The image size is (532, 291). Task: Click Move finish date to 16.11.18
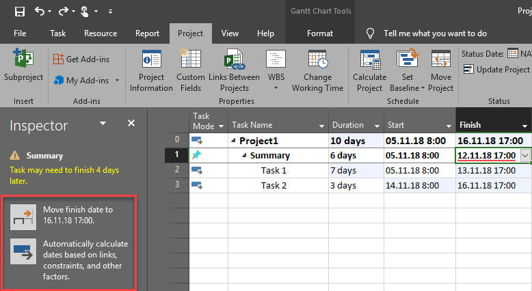(x=23, y=215)
